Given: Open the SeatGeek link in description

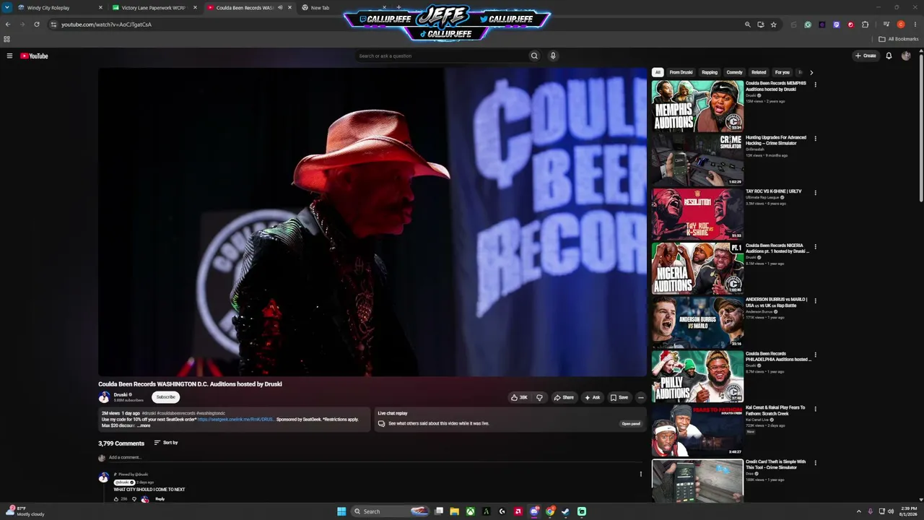Looking at the screenshot, I should click(x=235, y=420).
